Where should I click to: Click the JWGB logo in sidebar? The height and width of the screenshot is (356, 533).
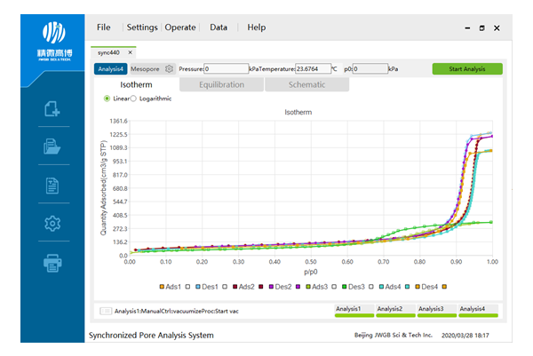click(x=53, y=41)
